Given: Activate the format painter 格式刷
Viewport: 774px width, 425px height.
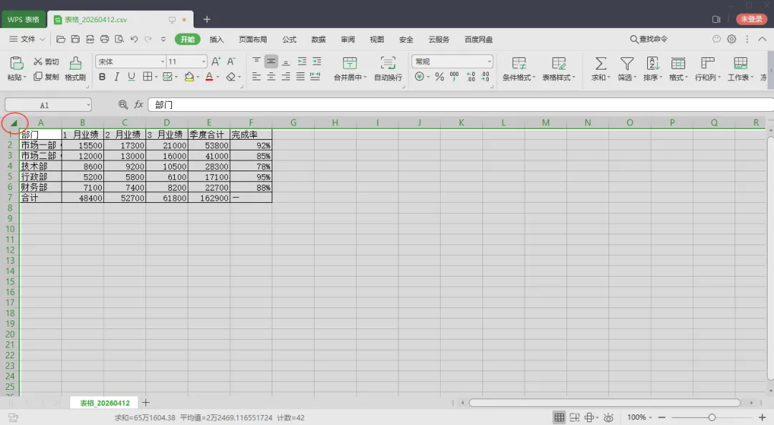Looking at the screenshot, I should [75, 69].
